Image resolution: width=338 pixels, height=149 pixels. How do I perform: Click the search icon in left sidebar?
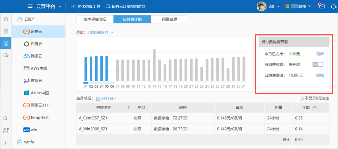[6, 119]
